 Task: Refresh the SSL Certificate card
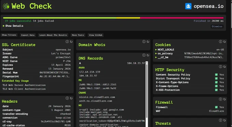(x=71, y=42)
